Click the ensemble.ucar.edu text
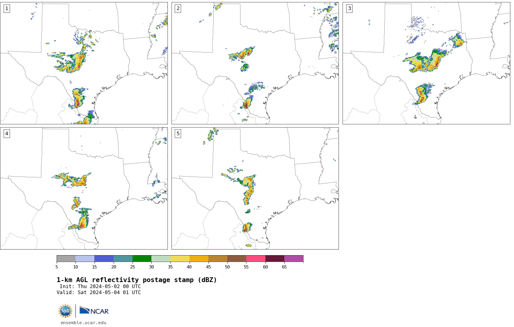This screenshot has width=514, height=327. tap(84, 323)
